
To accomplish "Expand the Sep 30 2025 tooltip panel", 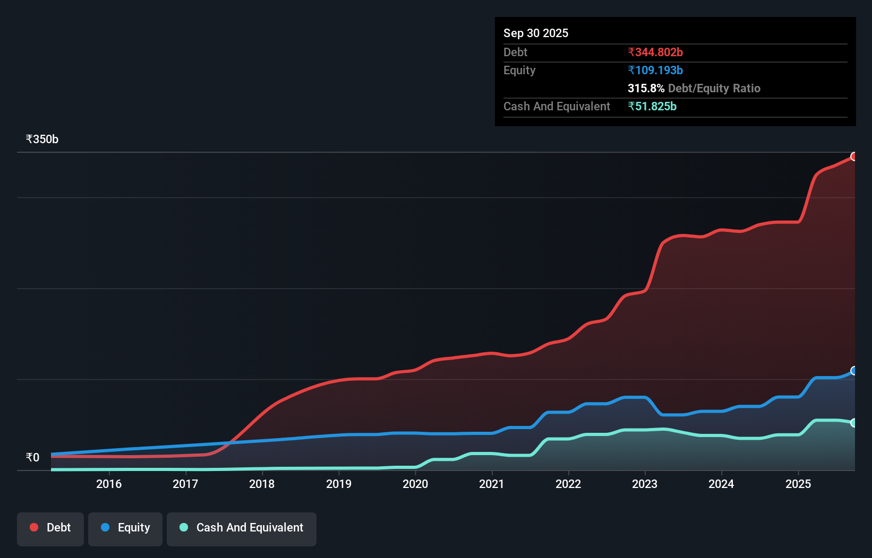I will click(536, 33).
